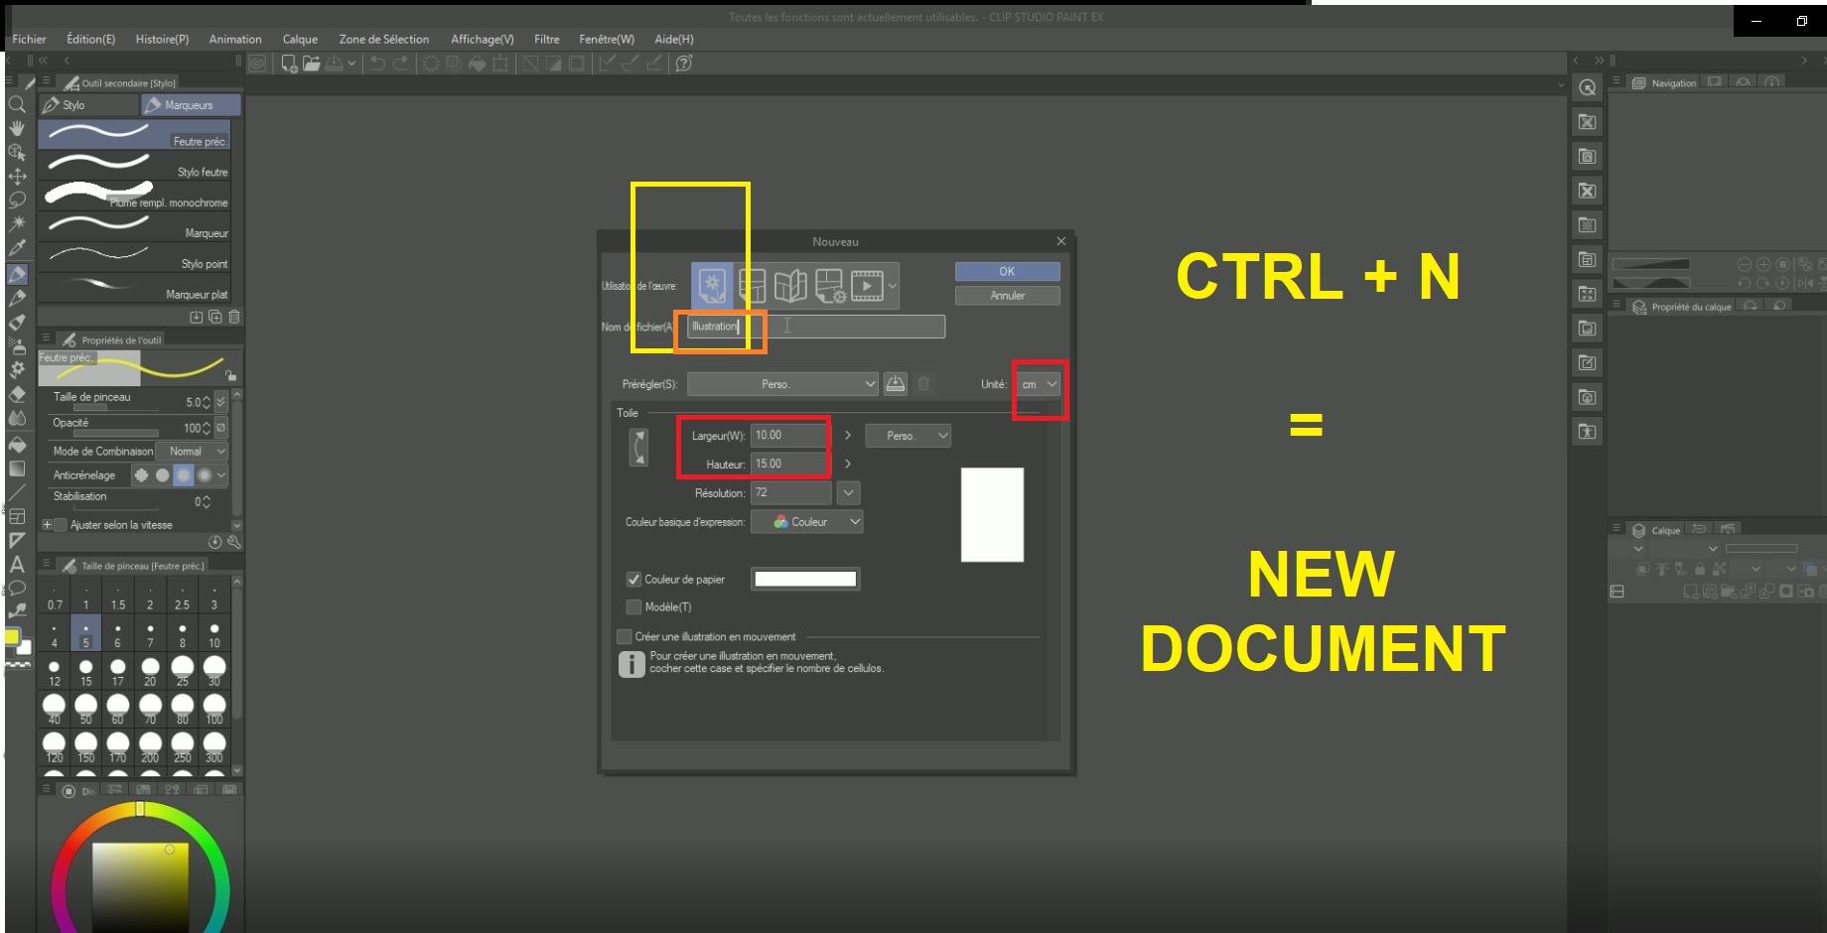Expand the work type icons arrow
This screenshot has width=1827, height=933.
[893, 286]
